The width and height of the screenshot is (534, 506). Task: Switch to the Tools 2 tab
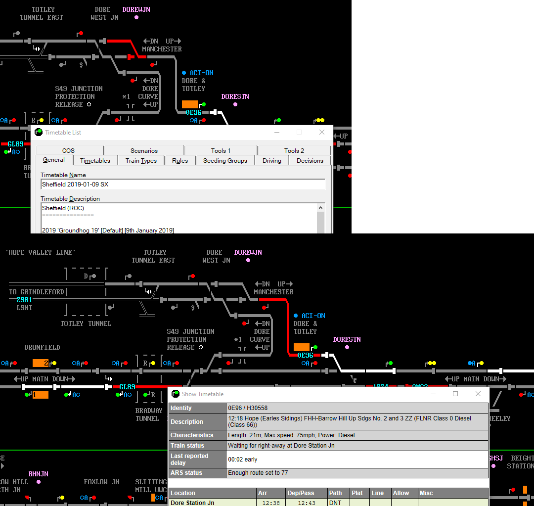click(294, 150)
